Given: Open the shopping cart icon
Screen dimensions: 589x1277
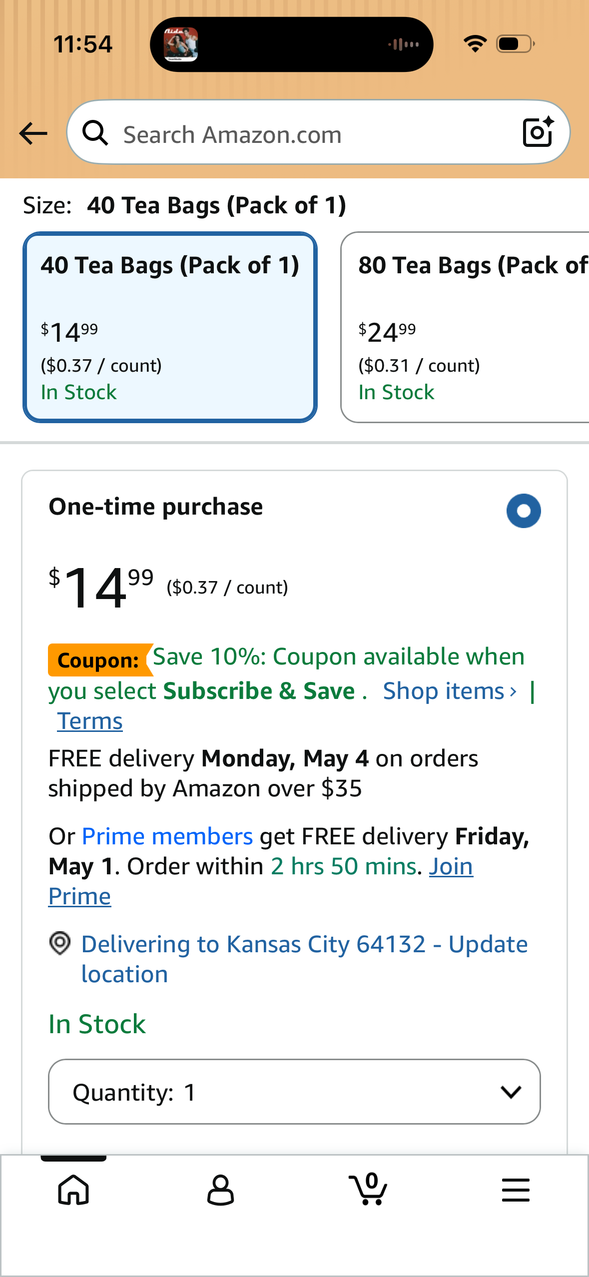Looking at the screenshot, I should [x=368, y=1190].
